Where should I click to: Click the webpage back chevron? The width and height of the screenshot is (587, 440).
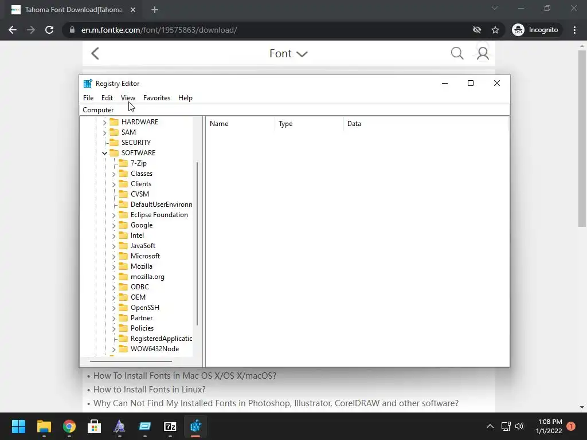click(95, 53)
